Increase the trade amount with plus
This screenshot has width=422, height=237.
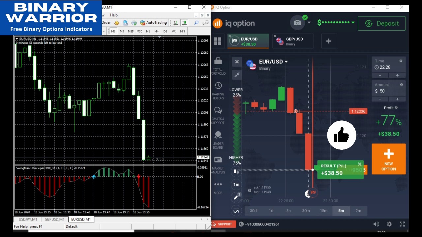(397, 99)
